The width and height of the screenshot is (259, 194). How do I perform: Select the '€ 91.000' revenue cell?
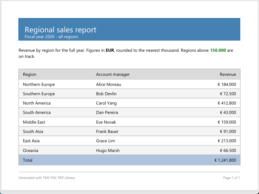coord(228,131)
